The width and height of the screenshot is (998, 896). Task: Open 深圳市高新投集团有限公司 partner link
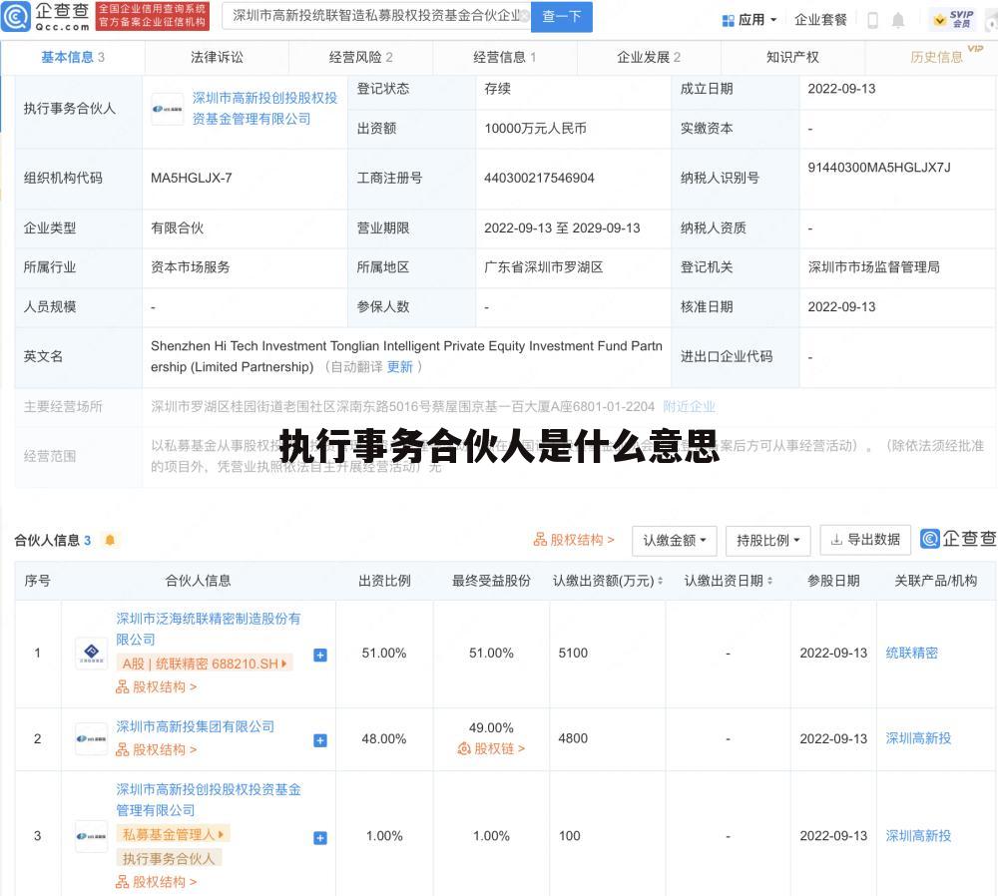pyautogui.click(x=195, y=726)
